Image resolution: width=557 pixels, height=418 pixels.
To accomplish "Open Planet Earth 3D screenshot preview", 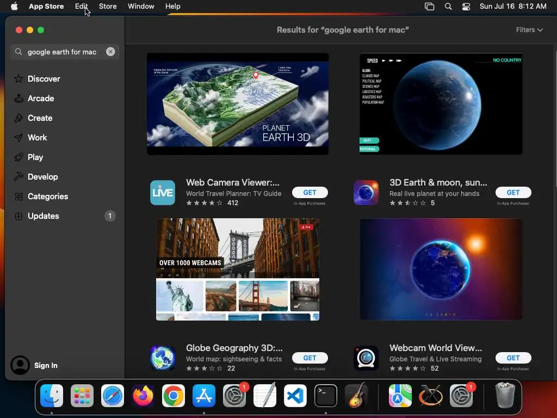I will pyautogui.click(x=238, y=104).
